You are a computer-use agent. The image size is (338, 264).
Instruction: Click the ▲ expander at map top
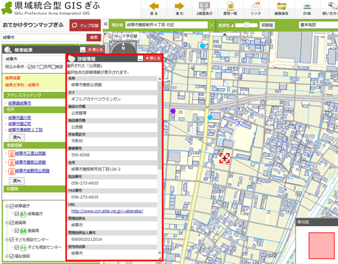224,34
